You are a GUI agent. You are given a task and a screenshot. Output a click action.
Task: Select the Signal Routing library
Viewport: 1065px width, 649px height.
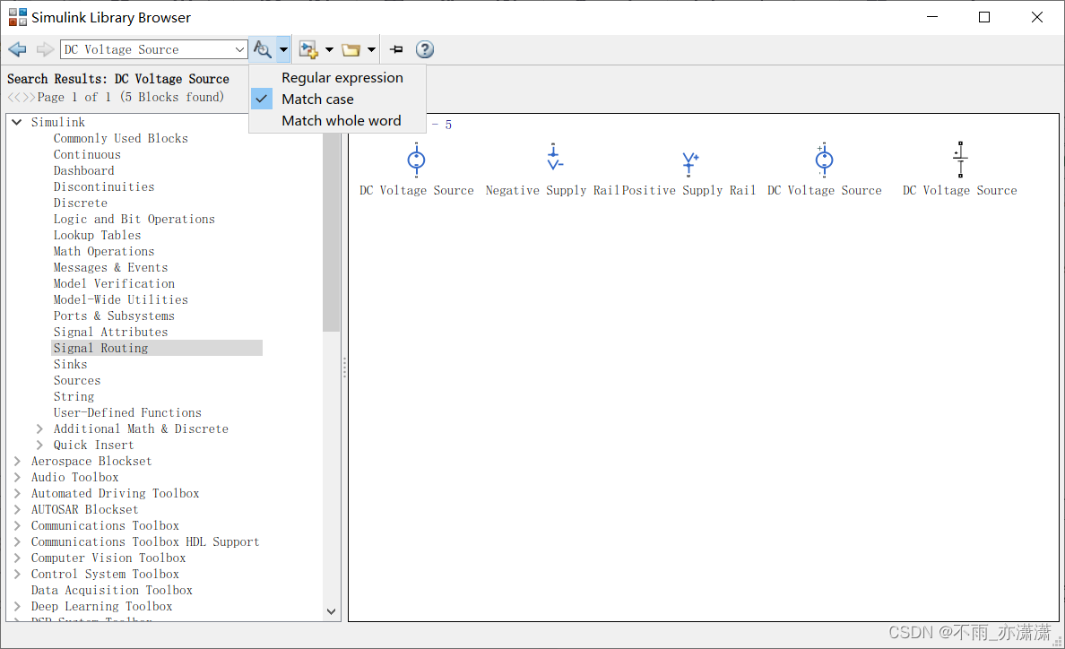click(x=100, y=349)
